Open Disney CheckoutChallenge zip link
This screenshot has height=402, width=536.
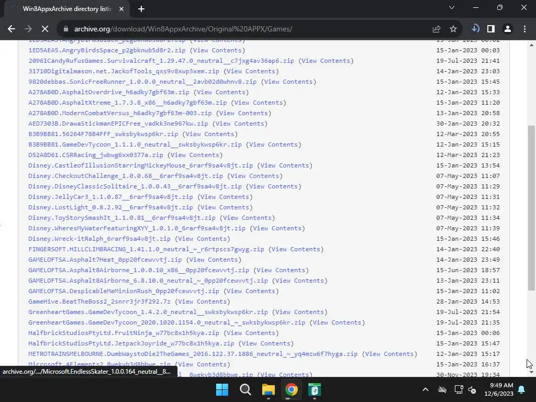coord(126,176)
